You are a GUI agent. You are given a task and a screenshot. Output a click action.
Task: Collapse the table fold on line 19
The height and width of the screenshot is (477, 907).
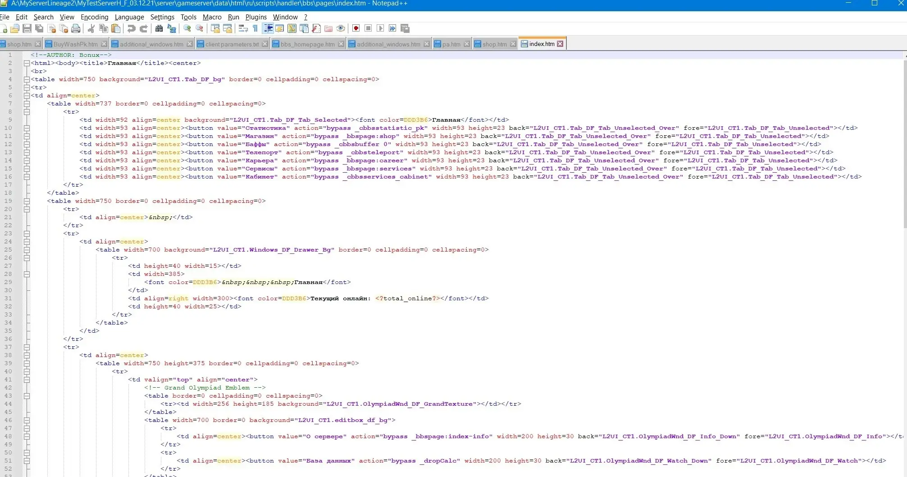coord(27,201)
